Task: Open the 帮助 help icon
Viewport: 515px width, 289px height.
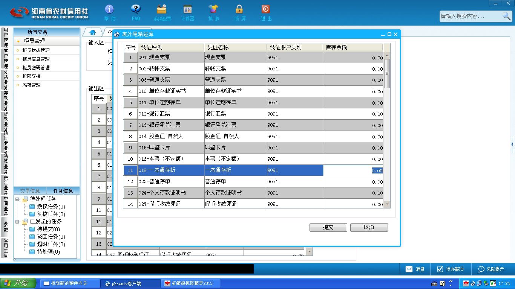Action: (x=109, y=9)
